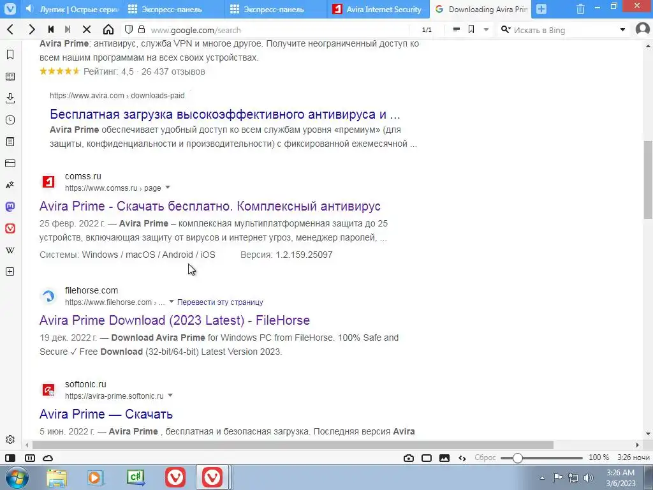Go back to previous page
Viewport: 653px width, 490px height.
[10, 29]
